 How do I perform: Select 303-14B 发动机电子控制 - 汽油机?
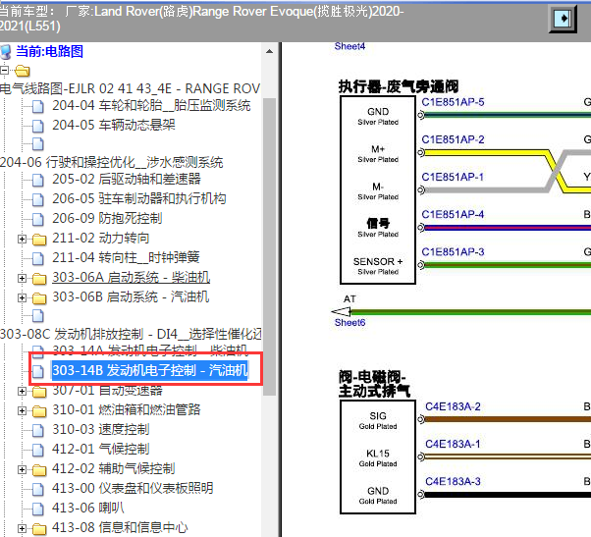pyautogui.click(x=150, y=370)
